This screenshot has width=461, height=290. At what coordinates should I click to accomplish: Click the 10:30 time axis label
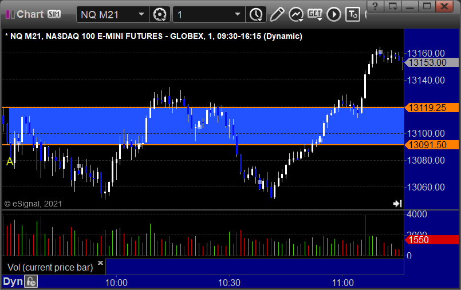pos(229,283)
